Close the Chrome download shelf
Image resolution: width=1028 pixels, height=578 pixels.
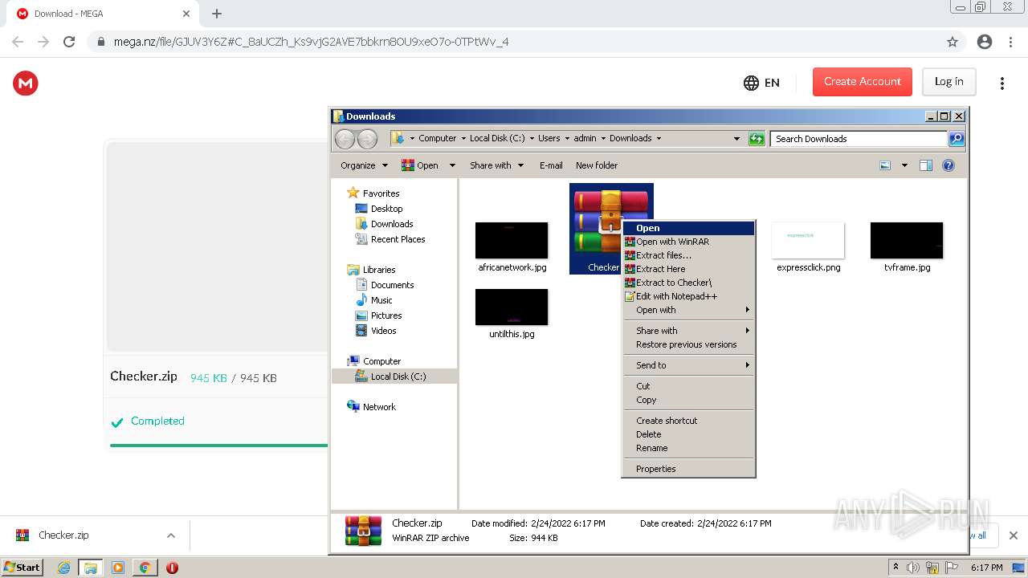[x=1013, y=535]
